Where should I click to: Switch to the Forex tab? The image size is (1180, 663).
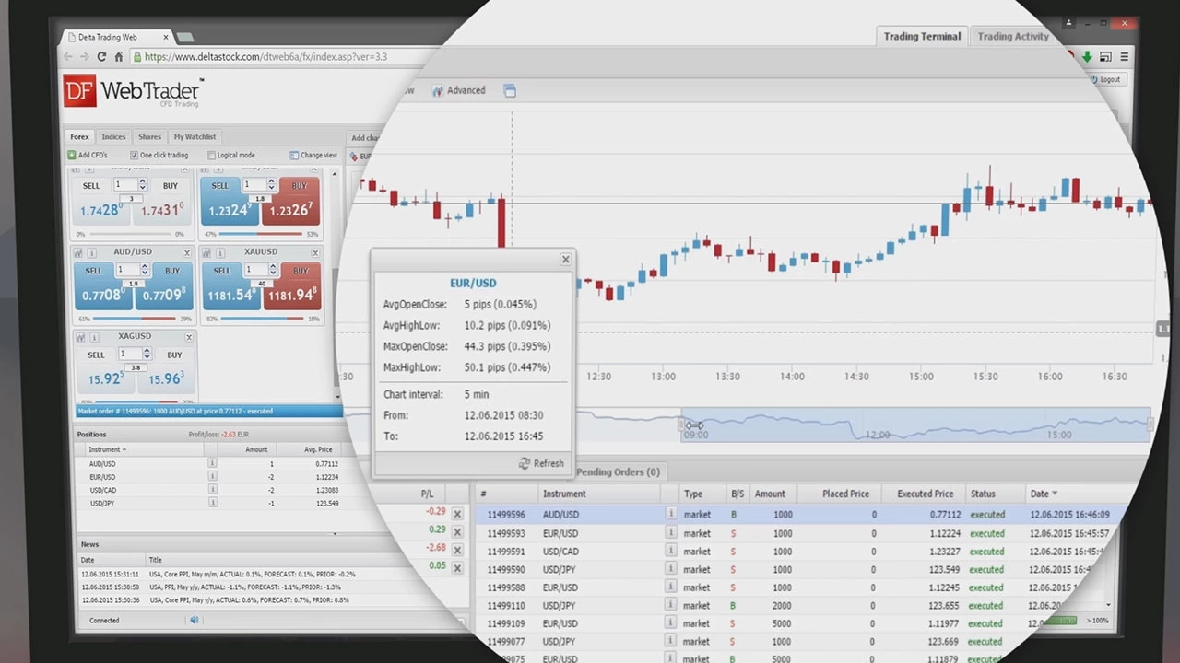coord(80,137)
